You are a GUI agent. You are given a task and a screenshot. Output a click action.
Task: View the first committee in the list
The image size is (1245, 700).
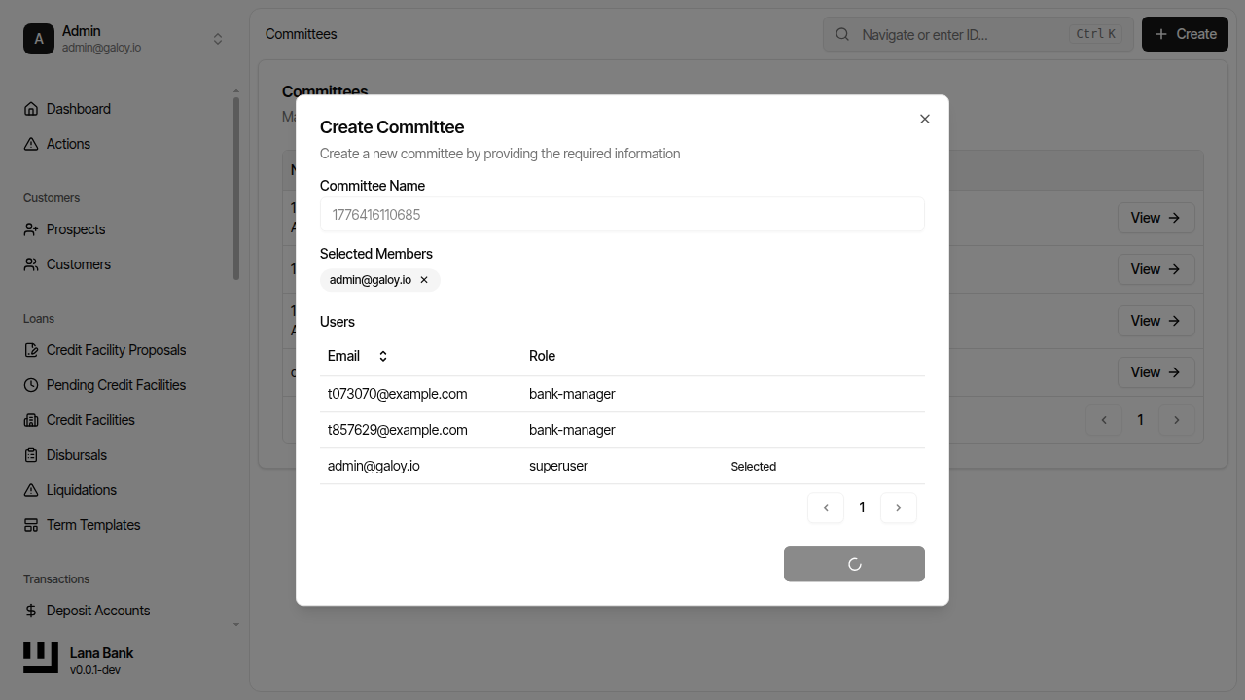[x=1156, y=217]
